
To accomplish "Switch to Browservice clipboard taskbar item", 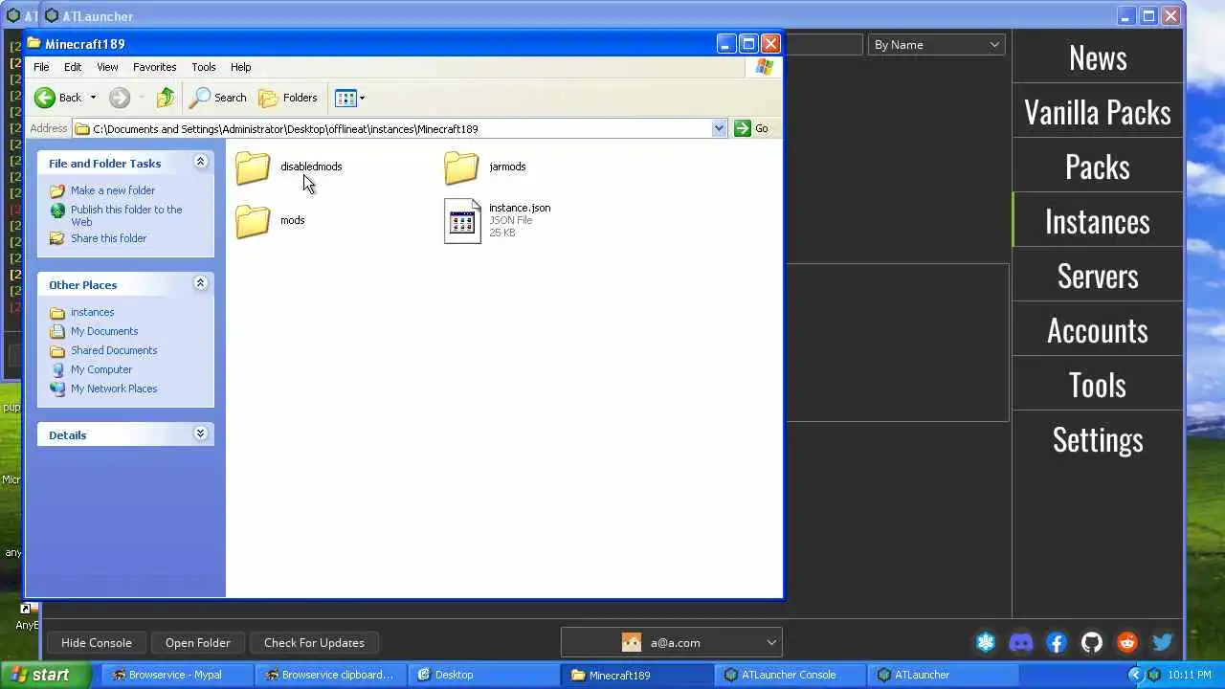I will click(330, 675).
